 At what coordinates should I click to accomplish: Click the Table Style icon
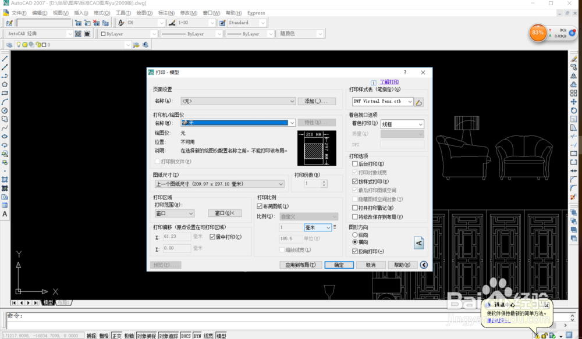[222, 23]
